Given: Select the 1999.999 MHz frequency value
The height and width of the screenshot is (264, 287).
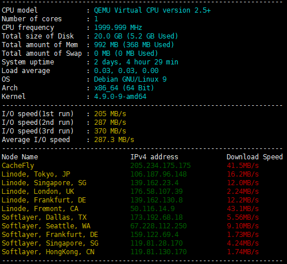Looking at the screenshot, I should point(118,28).
